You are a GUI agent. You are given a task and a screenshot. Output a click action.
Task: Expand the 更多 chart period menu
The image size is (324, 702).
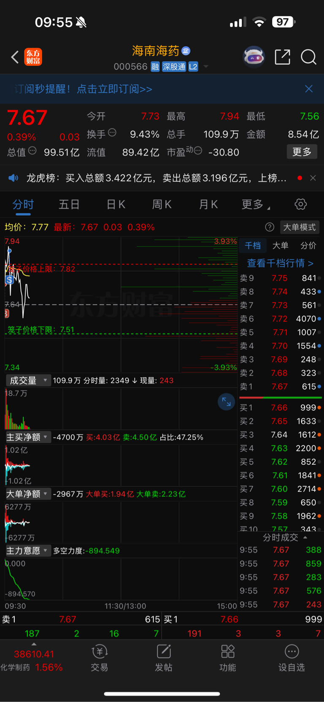tap(256, 205)
